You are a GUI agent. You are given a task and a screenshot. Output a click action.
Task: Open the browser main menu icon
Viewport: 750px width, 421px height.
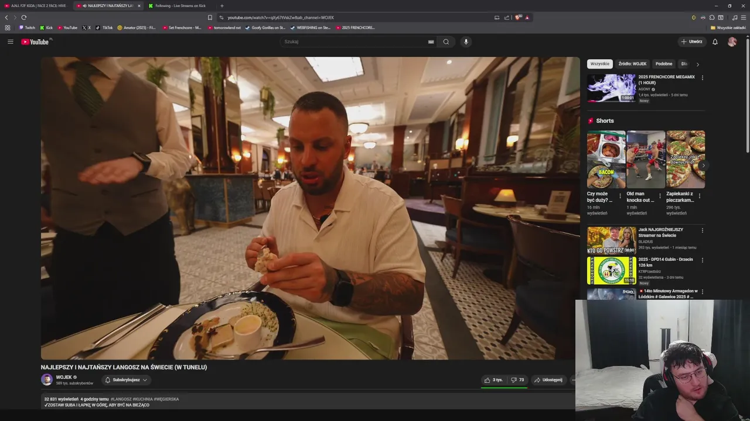(x=743, y=18)
